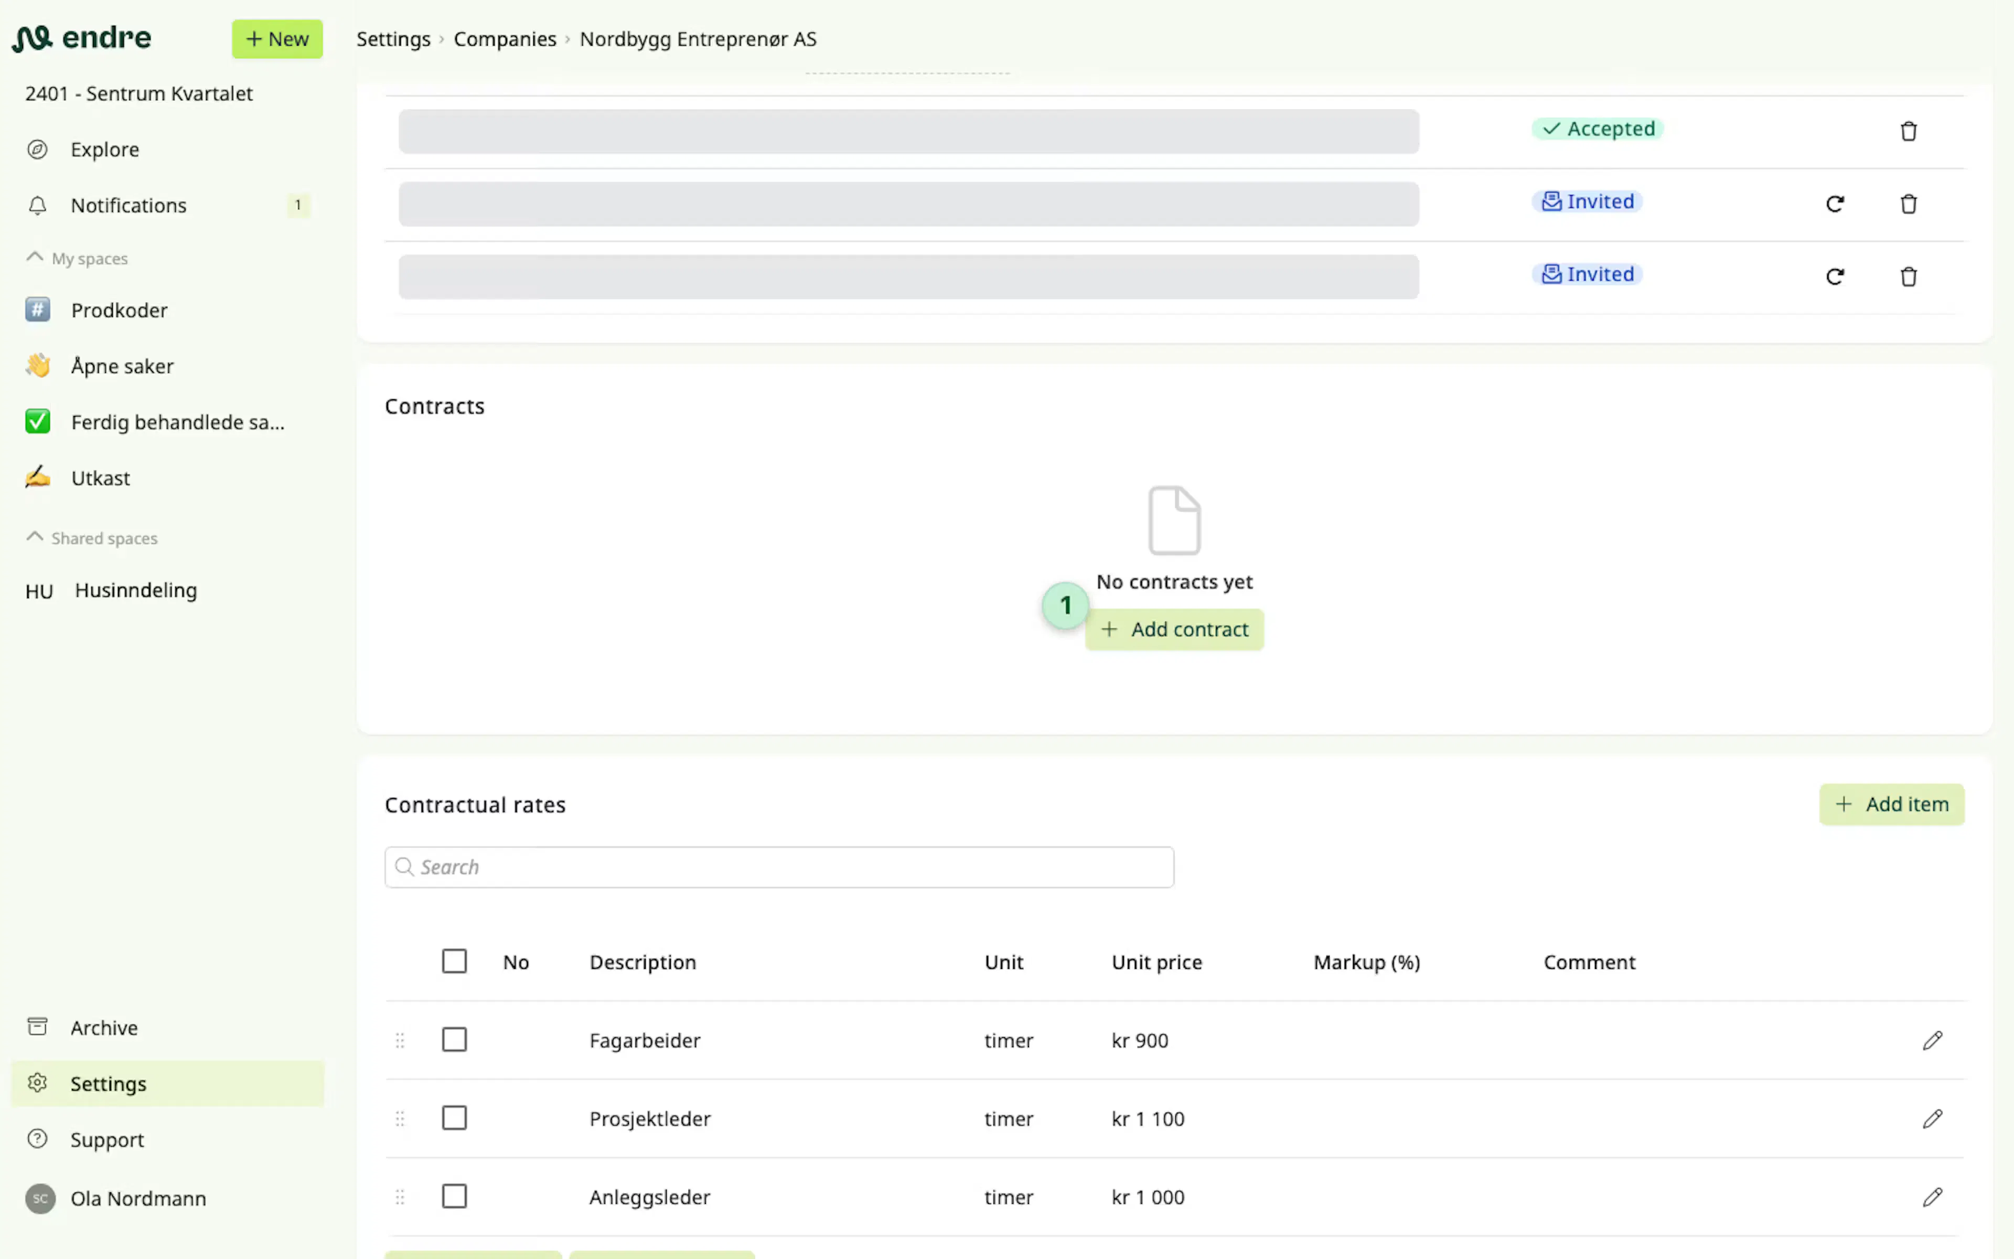The width and height of the screenshot is (2014, 1259).
Task: Click the drag handle for Anleggsleder row
Action: [x=400, y=1198]
